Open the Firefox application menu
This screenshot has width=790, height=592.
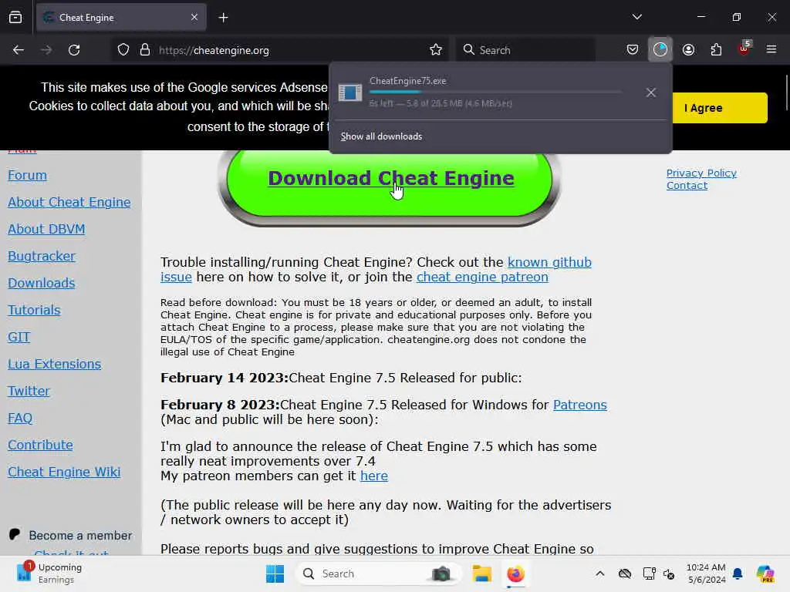(771, 49)
